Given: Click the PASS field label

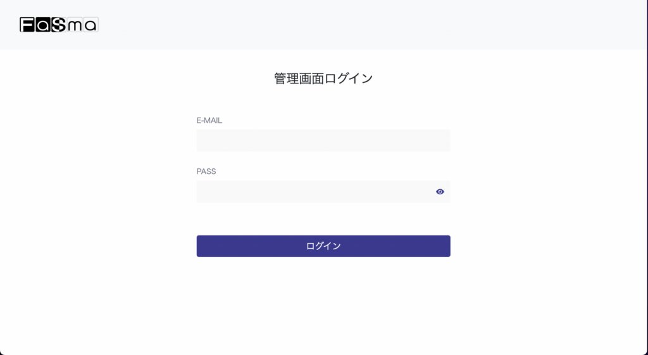Looking at the screenshot, I should point(206,171).
